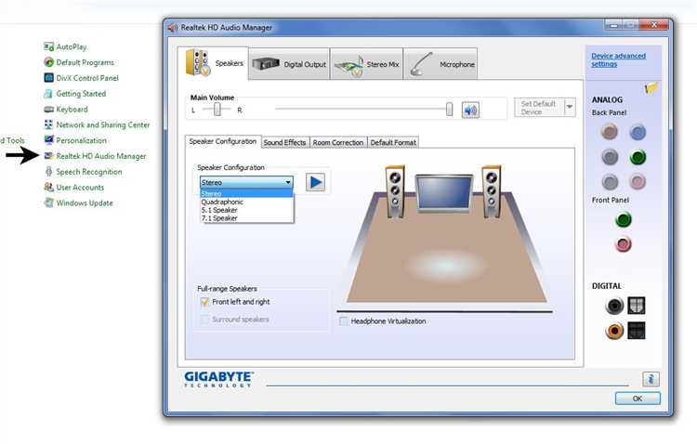This screenshot has height=444, width=697.
Task: Play speaker test with blue arrow button
Action: coord(315,182)
